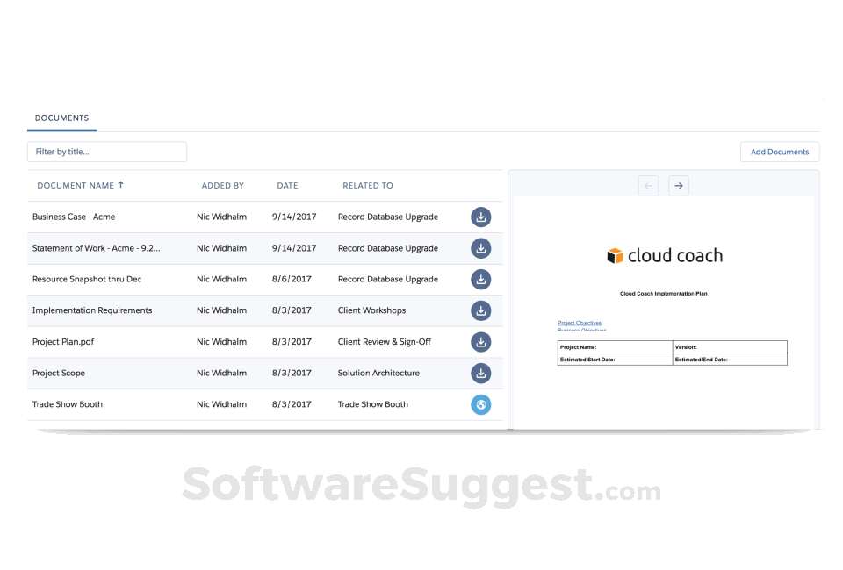Viewport: 843px width, 570px height.
Task: Download Project Plan.pdf
Action: coord(480,342)
